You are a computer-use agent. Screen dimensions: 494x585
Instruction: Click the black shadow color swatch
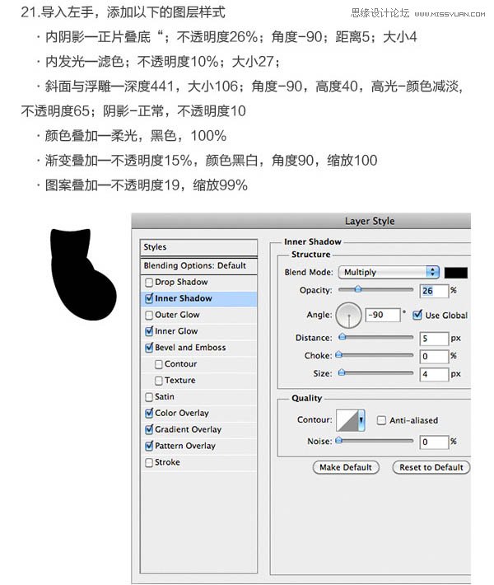tap(455, 273)
